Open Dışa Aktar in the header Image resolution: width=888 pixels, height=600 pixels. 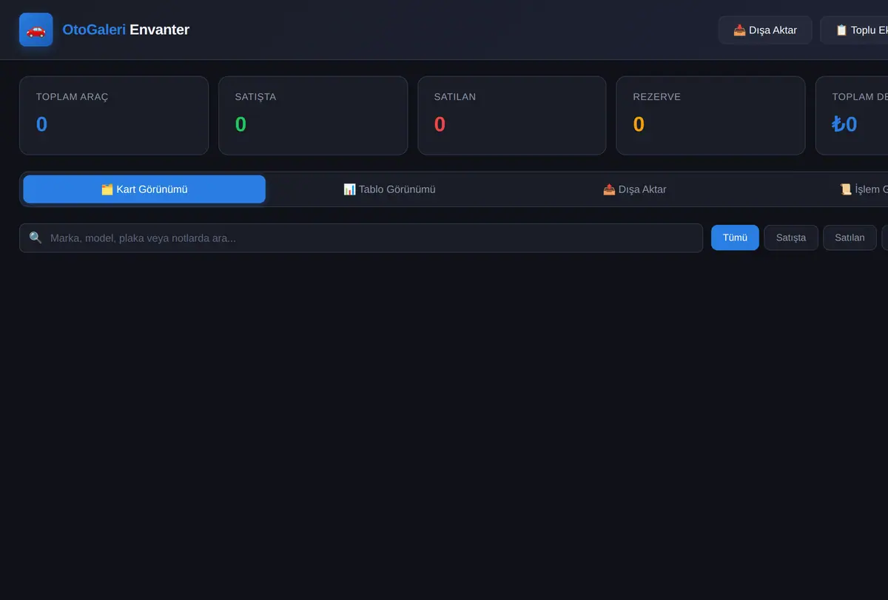[765, 30]
